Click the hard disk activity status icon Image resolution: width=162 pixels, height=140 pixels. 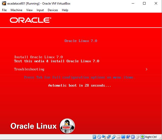tap(94, 137)
